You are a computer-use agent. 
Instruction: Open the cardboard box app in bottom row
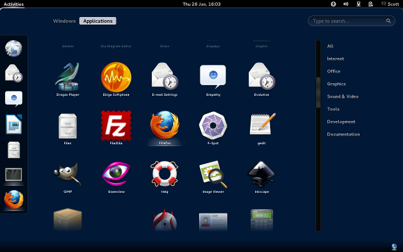(x=67, y=219)
